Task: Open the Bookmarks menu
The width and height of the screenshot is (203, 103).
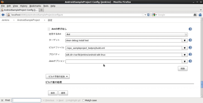Action: [x=35, y=6]
